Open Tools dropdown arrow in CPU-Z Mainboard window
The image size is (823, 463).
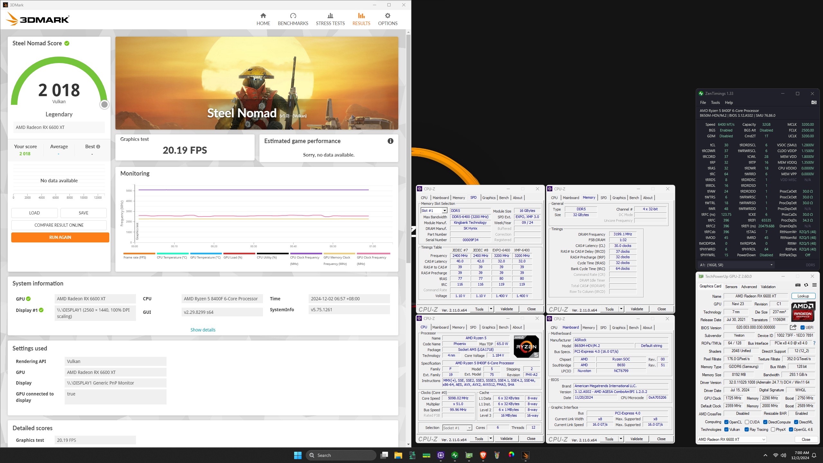coord(621,439)
